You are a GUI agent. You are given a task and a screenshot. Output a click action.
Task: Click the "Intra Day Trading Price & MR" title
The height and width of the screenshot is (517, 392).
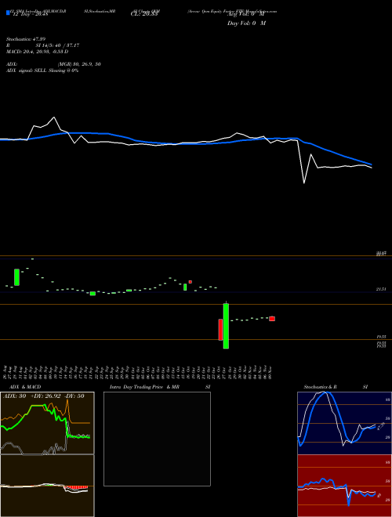(x=145, y=387)
